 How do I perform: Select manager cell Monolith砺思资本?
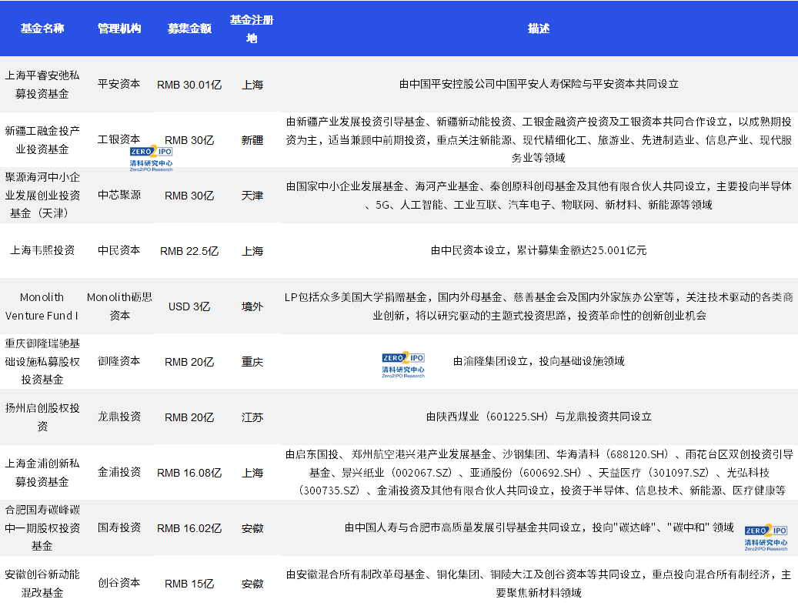point(119,306)
